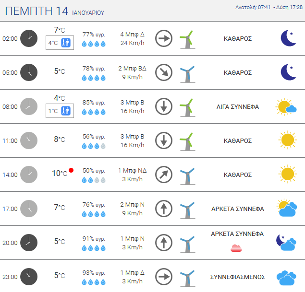305x292 pixels.
Task: Click the northeast wind arrow at 14:00
Action: [x=164, y=175]
